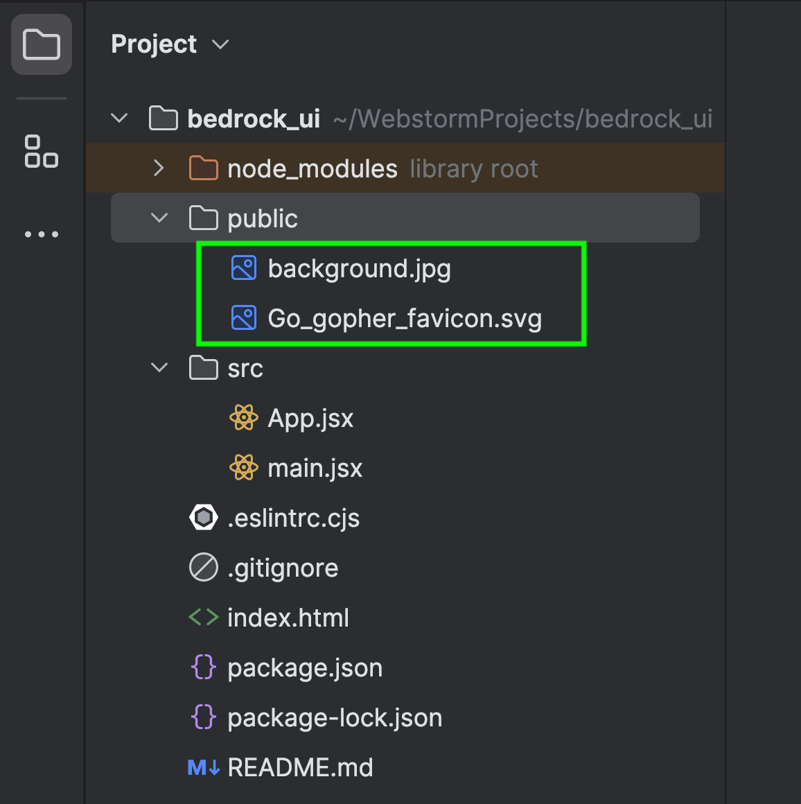Open the Structure tool window icon

point(42,151)
